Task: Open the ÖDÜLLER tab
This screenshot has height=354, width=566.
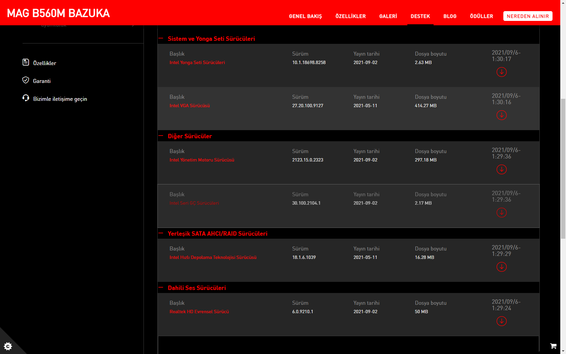Action: pos(481,16)
